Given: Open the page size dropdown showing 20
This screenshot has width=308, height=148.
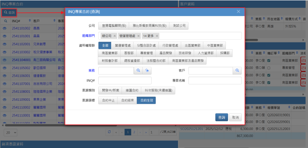Looking at the screenshot, I should click(10, 132).
